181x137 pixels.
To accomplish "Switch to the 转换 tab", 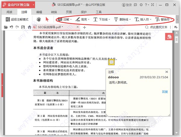I will [x=54, y=12].
